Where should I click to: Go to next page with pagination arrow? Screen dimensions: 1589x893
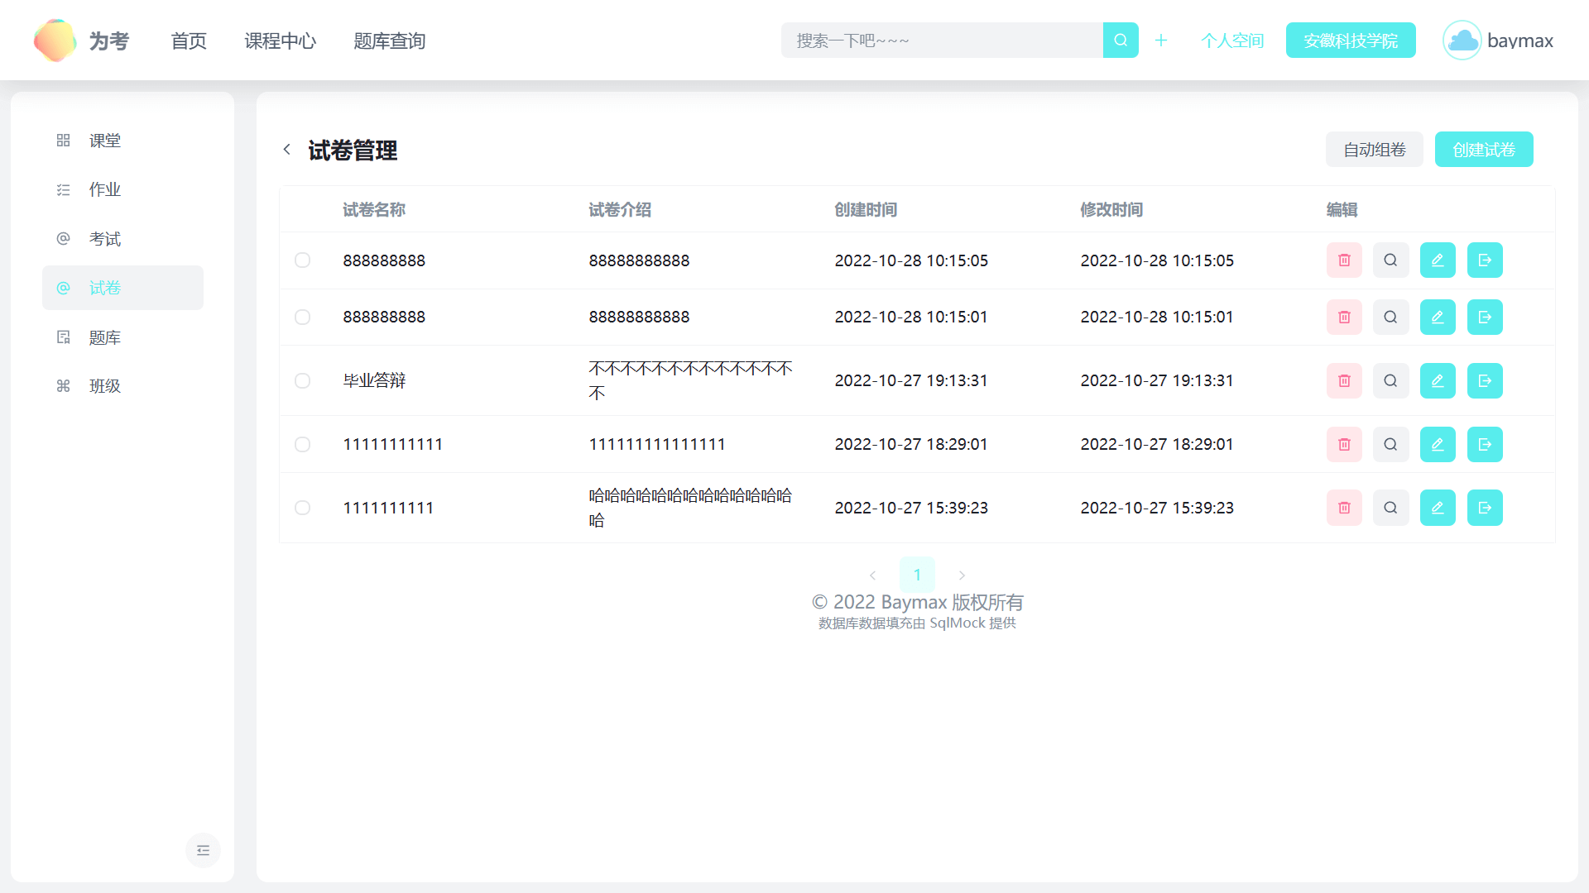[x=962, y=575]
